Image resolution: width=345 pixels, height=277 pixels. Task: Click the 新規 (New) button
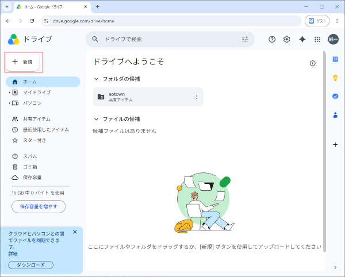(22, 61)
